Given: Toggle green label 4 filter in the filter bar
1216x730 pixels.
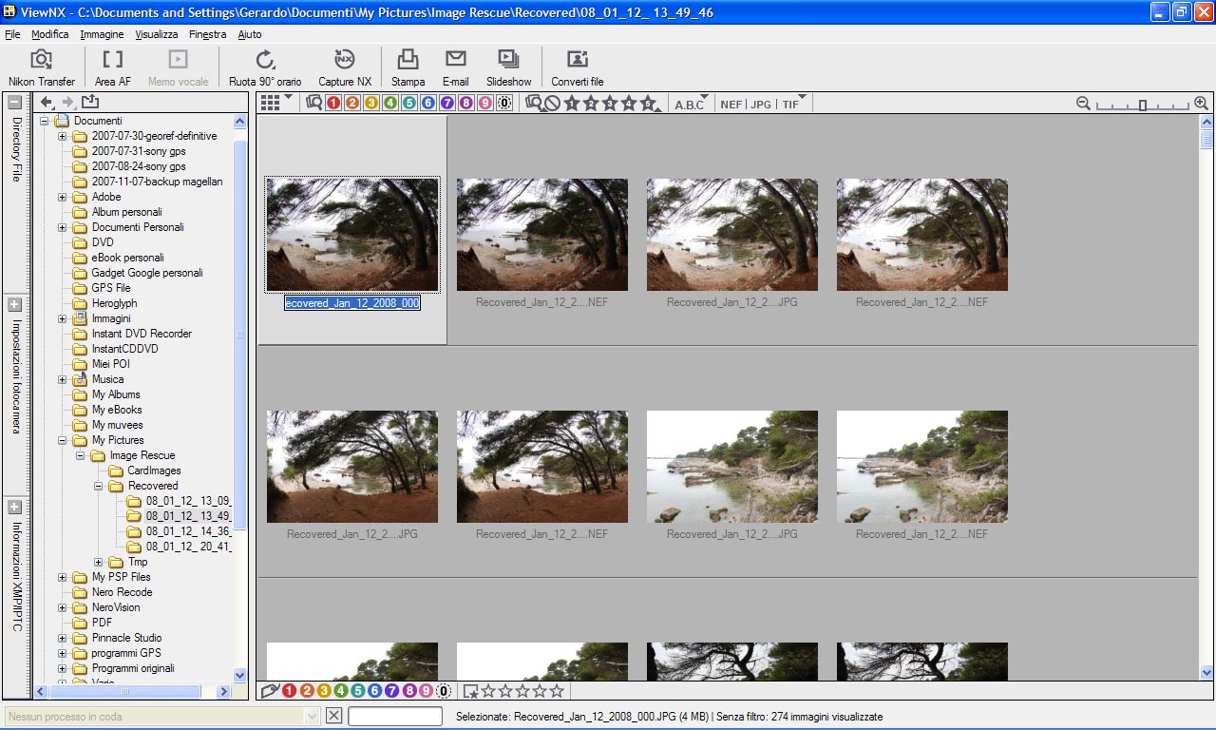Looking at the screenshot, I should 390,104.
